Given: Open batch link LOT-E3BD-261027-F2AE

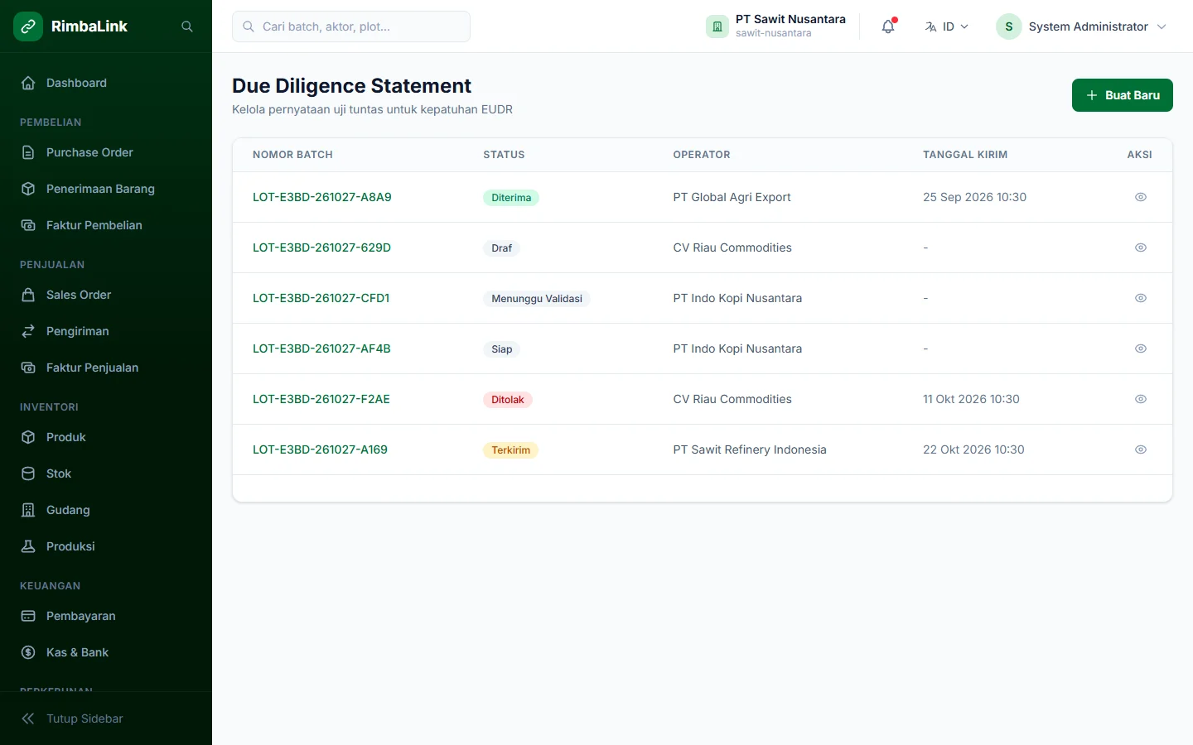Looking at the screenshot, I should [321, 399].
